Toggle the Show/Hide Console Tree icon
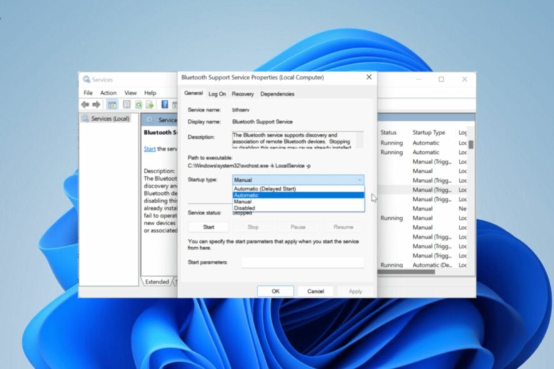The height and width of the screenshot is (369, 554). [x=113, y=104]
